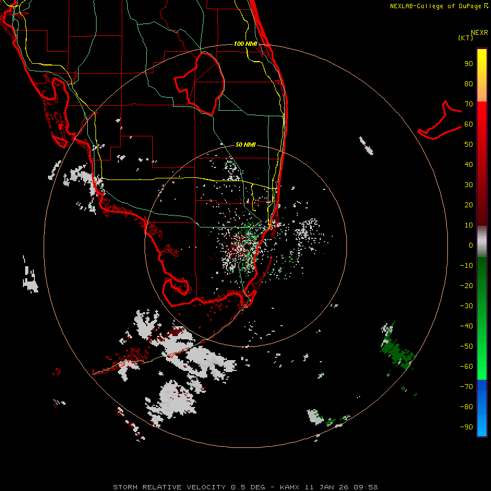The height and width of the screenshot is (491, 491).
Task: Pick the gray zero-velocity segment of color bar
Action: (482, 242)
